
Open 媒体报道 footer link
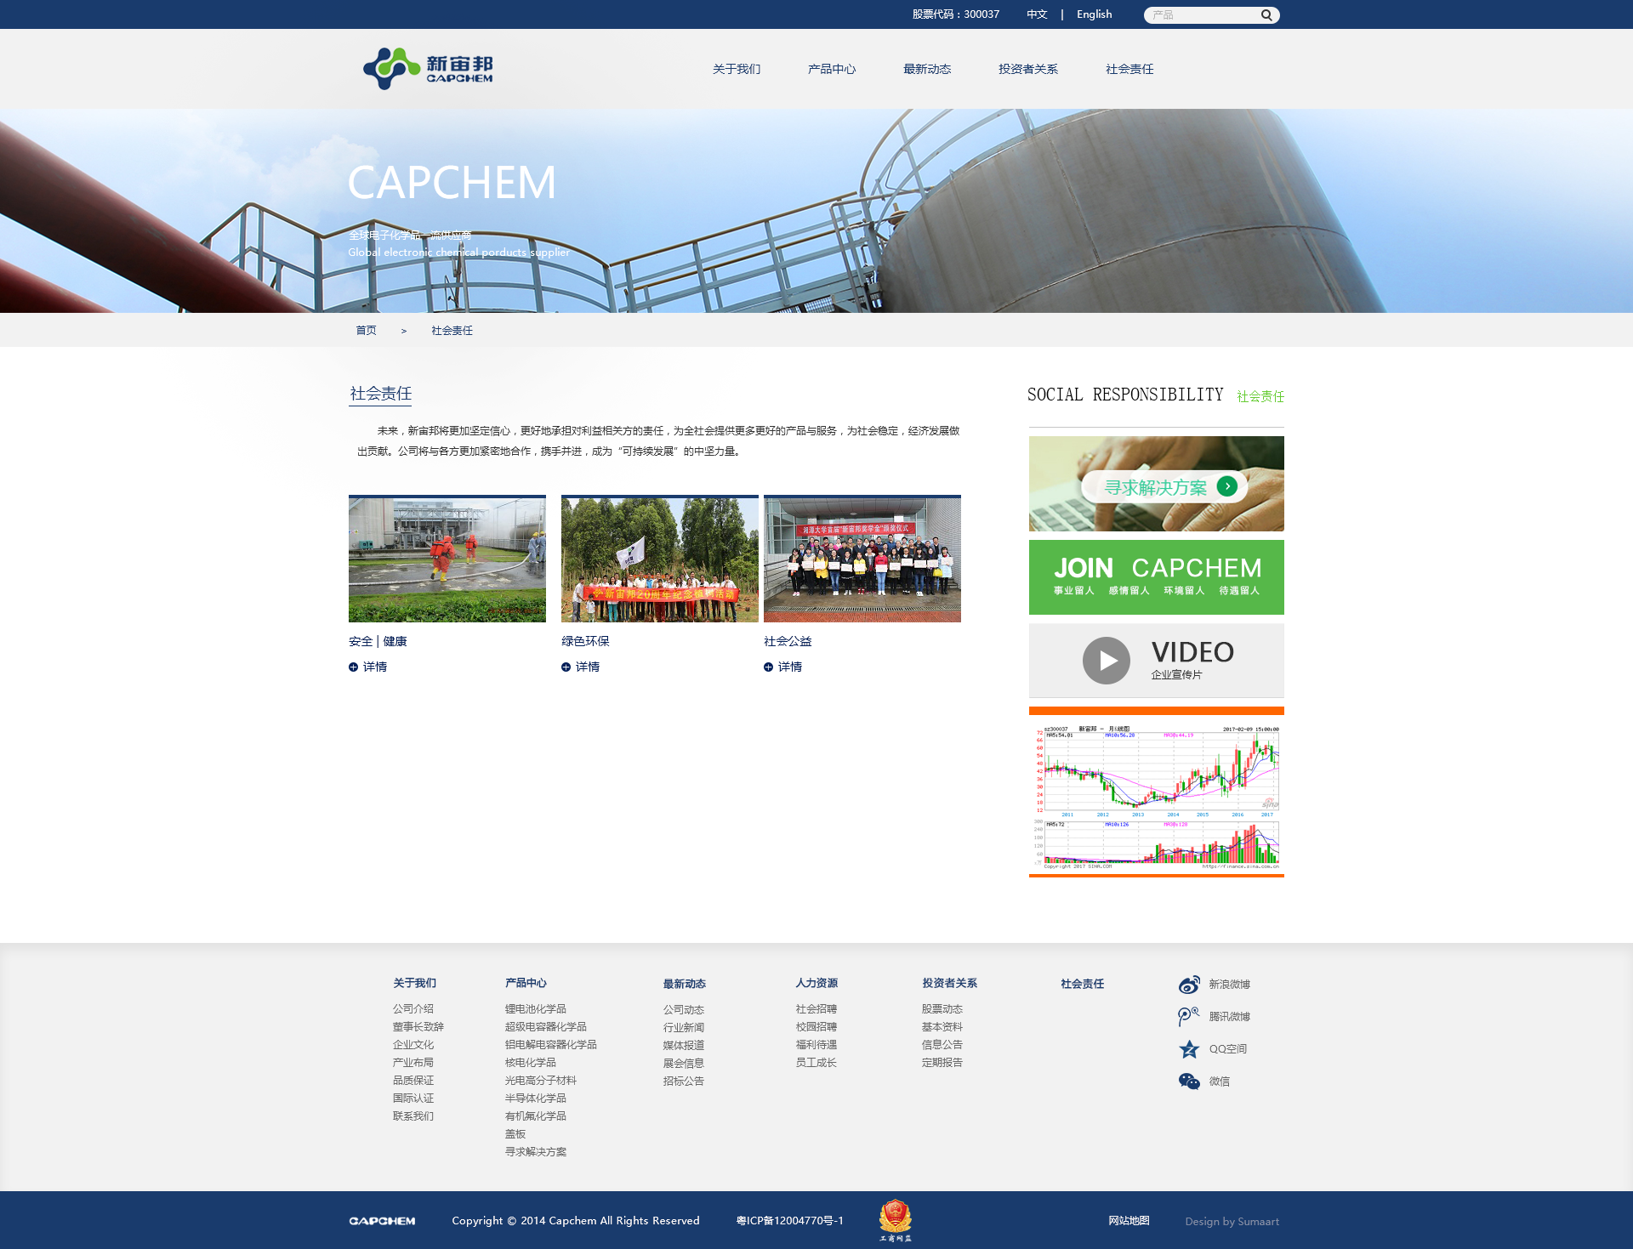684,1046
